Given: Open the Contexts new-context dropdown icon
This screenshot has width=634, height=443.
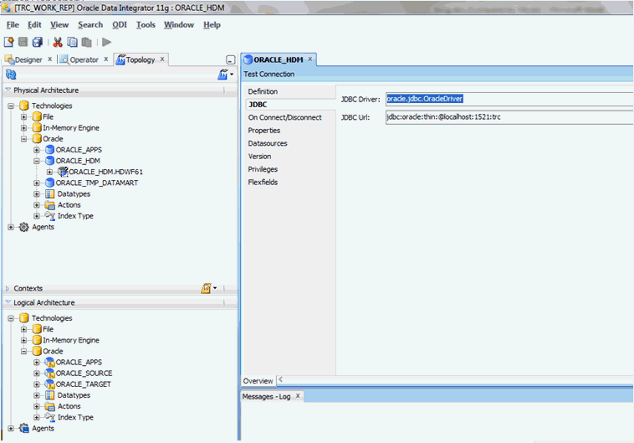Looking at the screenshot, I should pos(209,288).
